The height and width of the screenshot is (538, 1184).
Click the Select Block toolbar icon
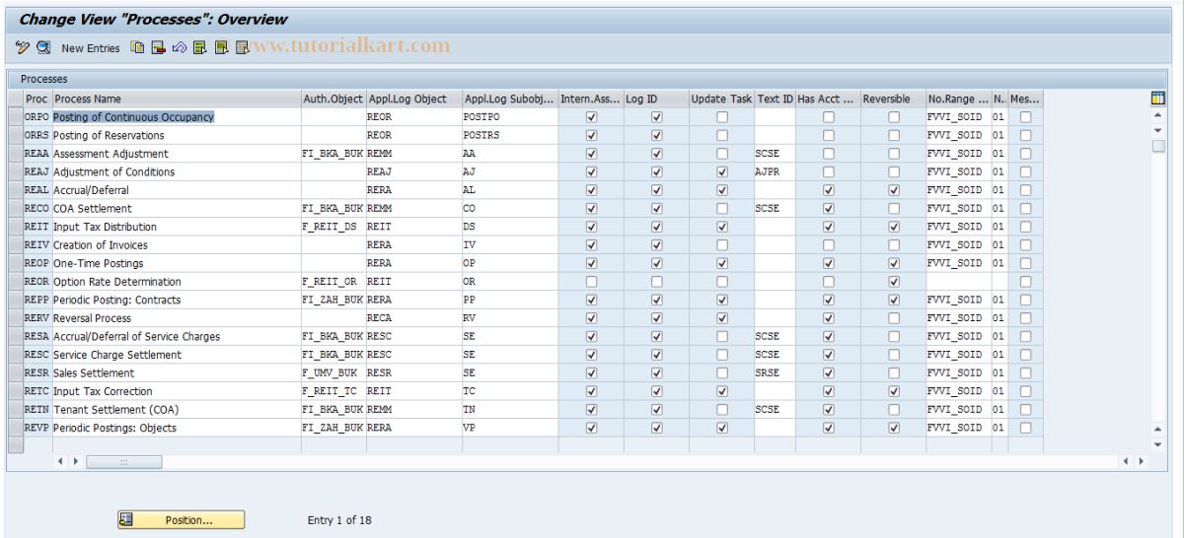[221, 47]
